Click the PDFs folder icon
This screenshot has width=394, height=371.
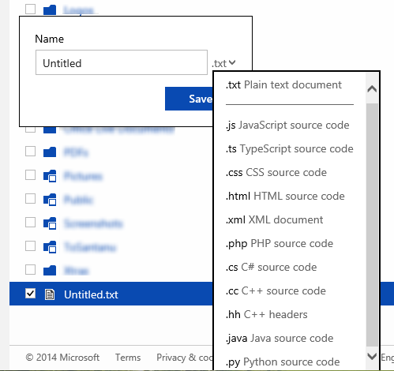(50, 152)
